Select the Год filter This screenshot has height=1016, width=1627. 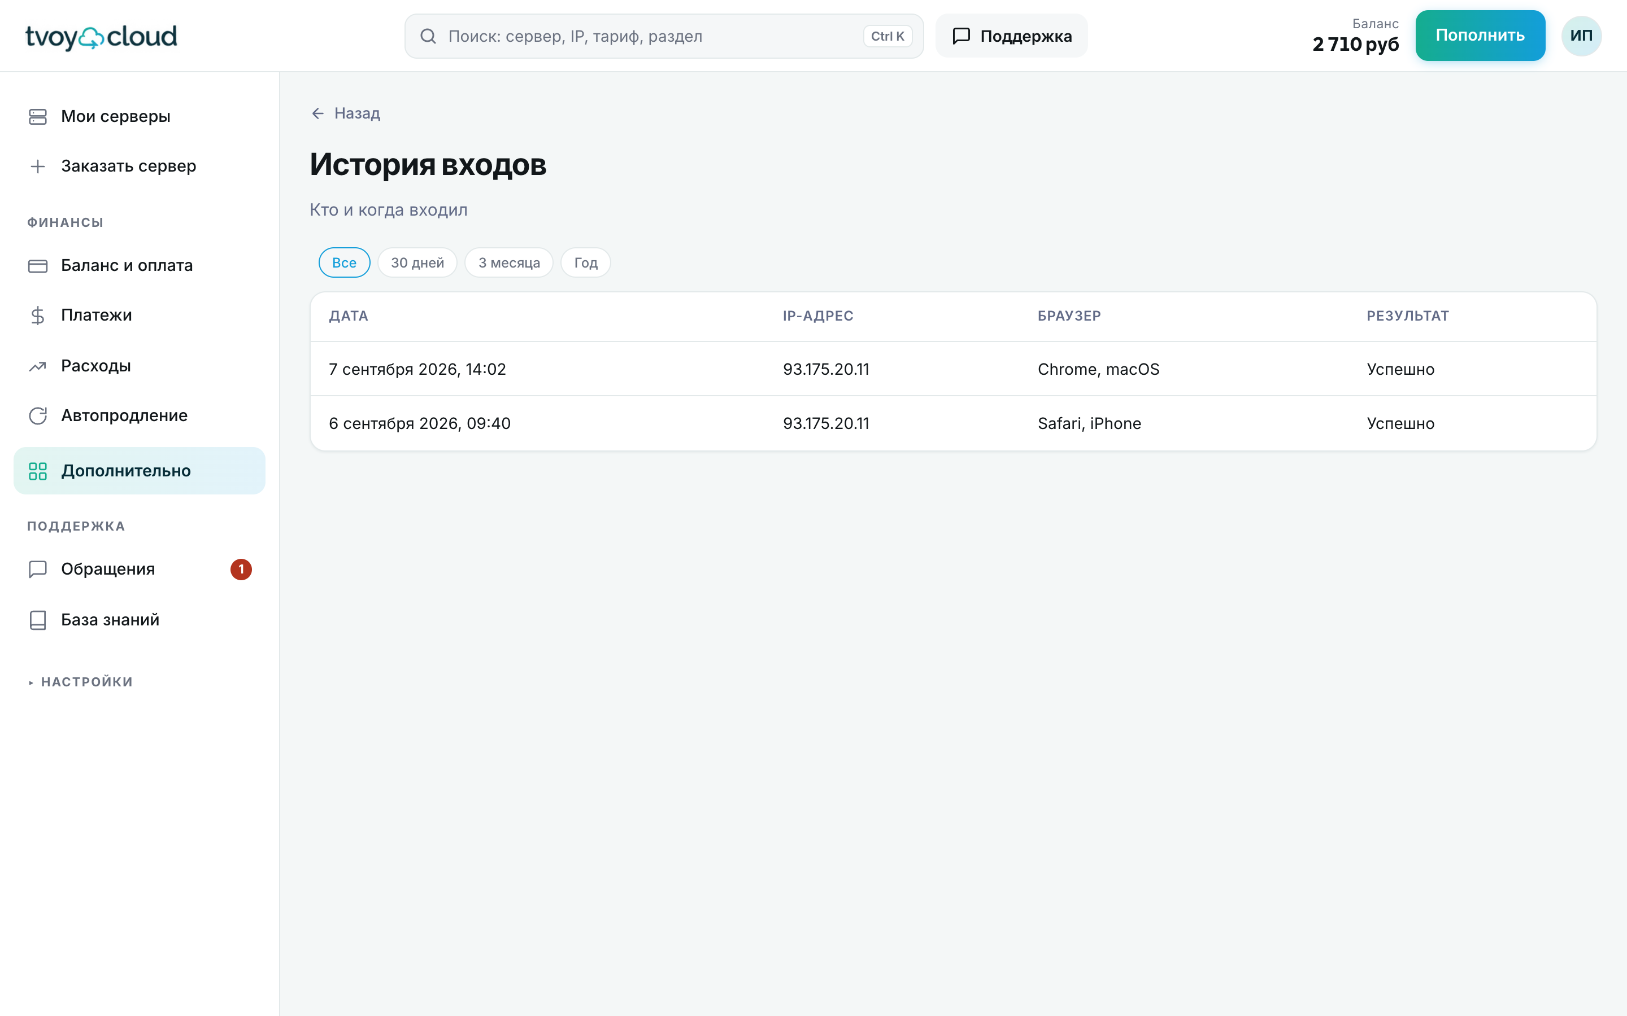click(x=586, y=262)
